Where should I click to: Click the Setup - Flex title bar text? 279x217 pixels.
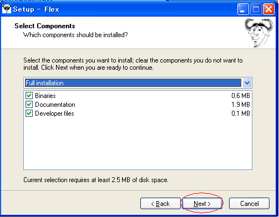click(x=36, y=9)
